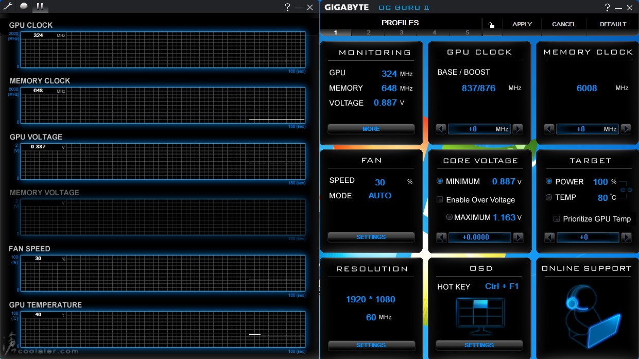Screen dimensions: 639x359
Task: Open help question mark in OC Guru window
Action: tap(608, 7)
